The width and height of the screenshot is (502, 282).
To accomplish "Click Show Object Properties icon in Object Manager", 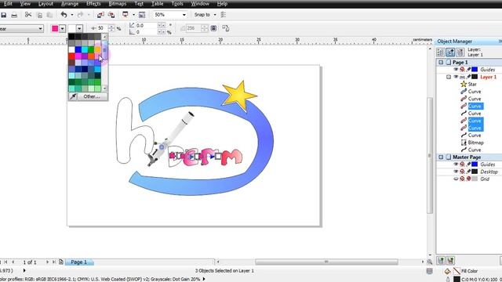I will point(441,52).
